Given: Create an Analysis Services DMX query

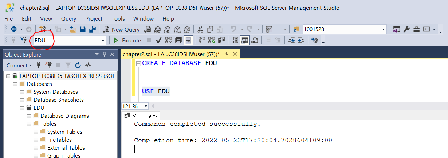Looking at the screenshot, I should click(x=168, y=29).
